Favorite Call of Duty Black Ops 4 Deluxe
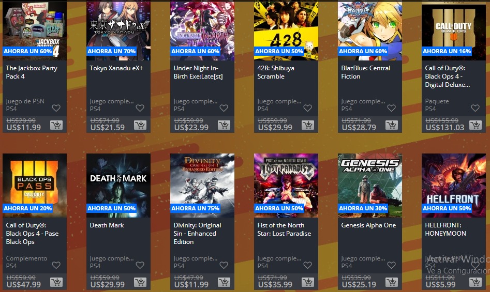The image size is (490, 292). pos(475,108)
